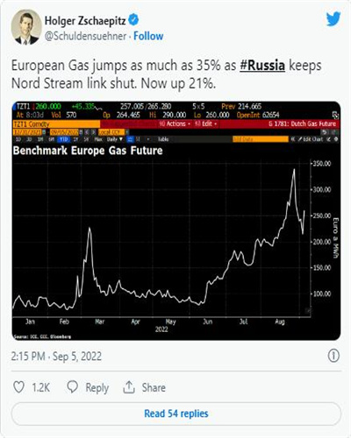Click the Twitter bird logo
The height and width of the screenshot is (438, 351).
click(x=333, y=18)
